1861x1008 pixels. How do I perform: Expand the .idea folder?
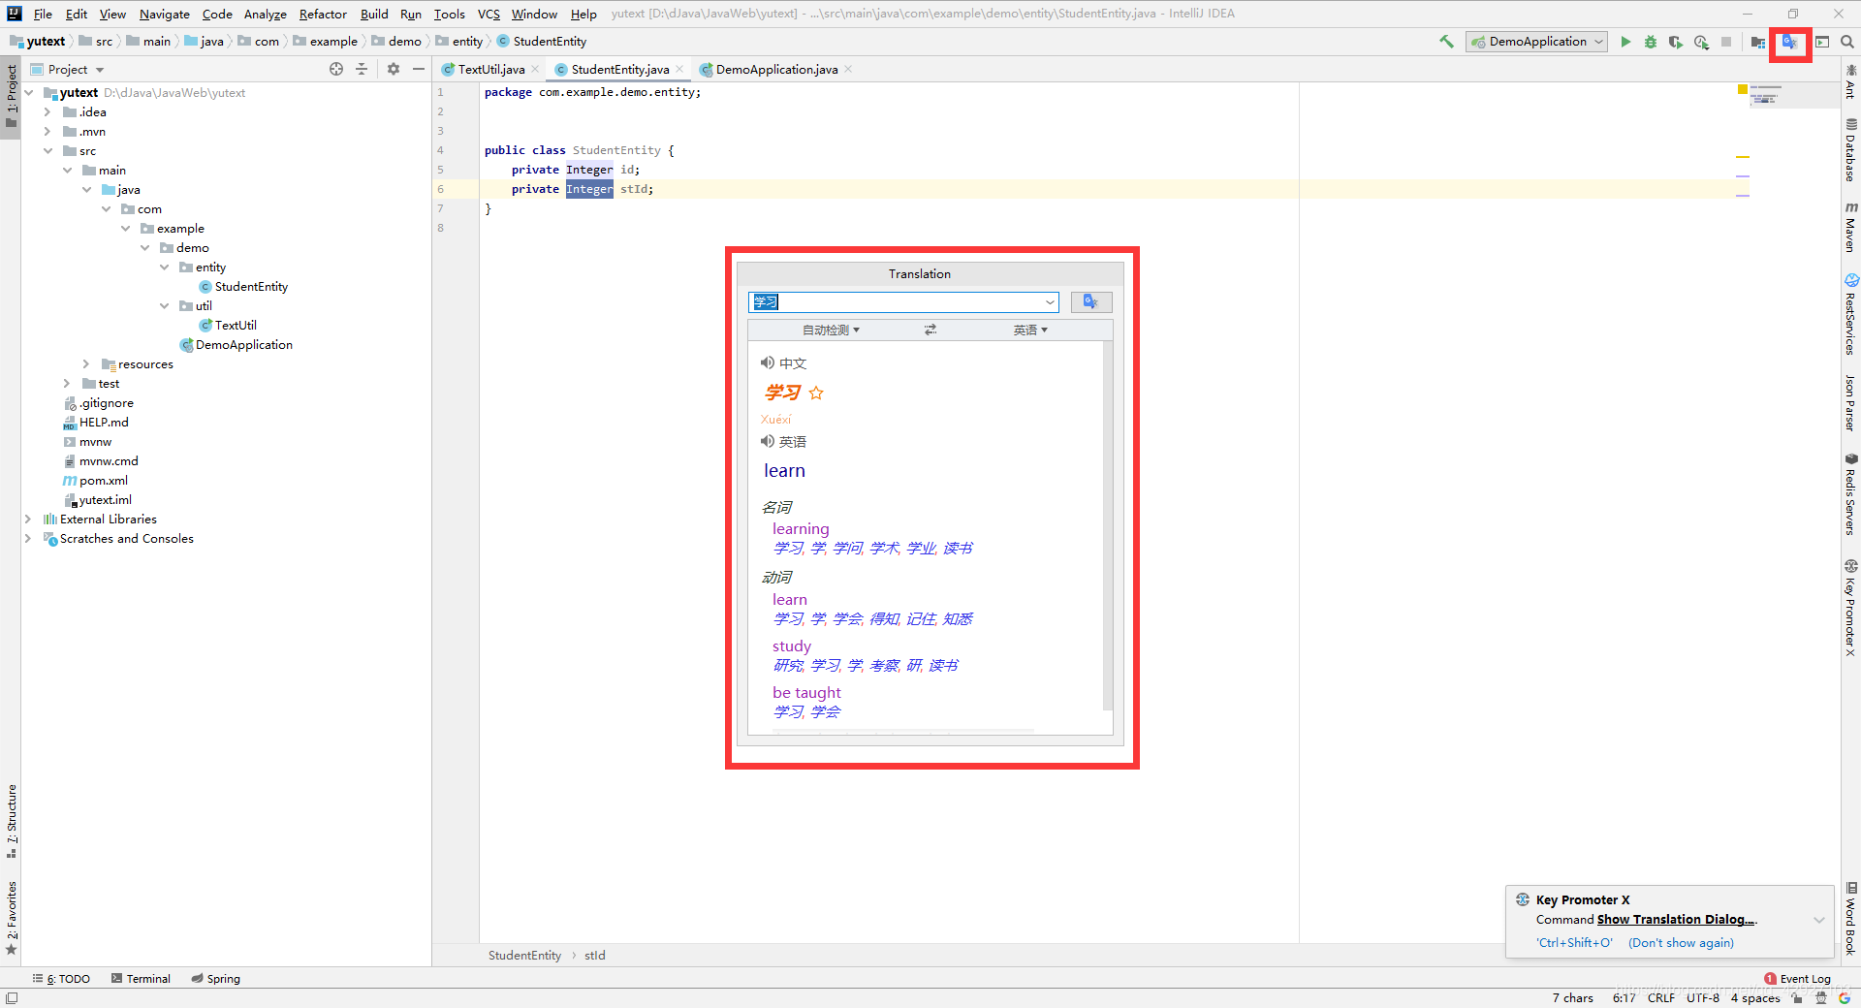[x=47, y=112]
